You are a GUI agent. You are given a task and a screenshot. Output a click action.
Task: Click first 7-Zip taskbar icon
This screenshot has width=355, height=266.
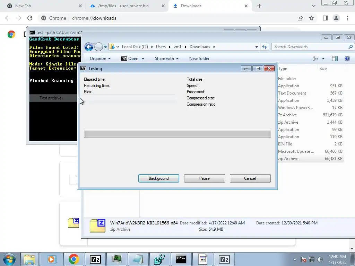95,259
